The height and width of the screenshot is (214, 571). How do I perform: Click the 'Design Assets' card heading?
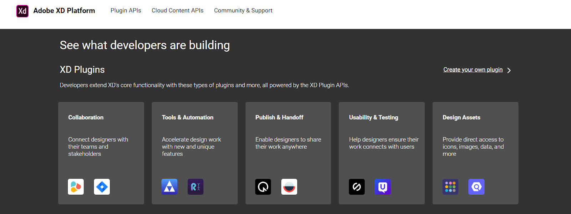click(x=461, y=117)
